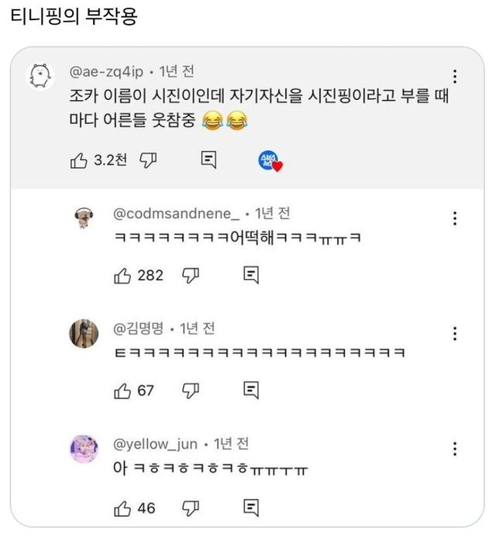This screenshot has width=496, height=540.
Task: Click the creator heart badge icon
Action: coord(270,161)
